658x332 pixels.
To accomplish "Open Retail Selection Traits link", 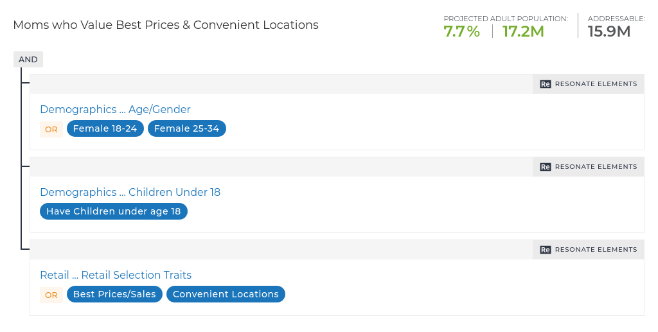I will click(116, 275).
